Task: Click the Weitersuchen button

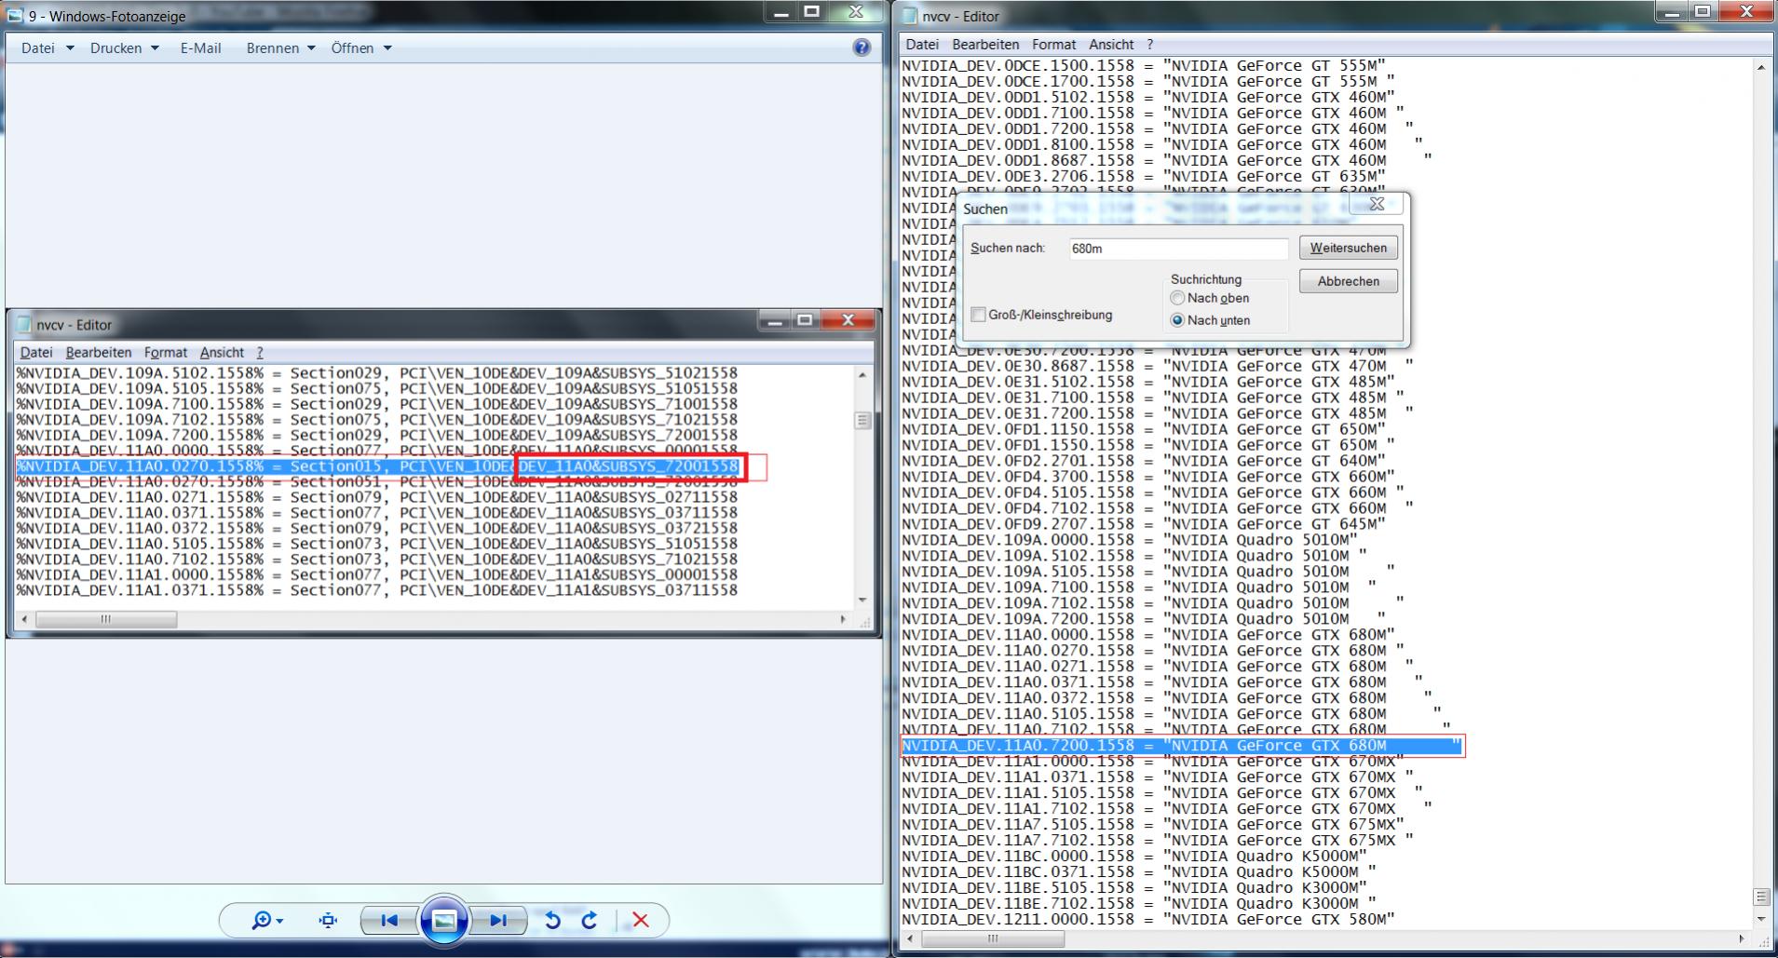Action: 1348,248
